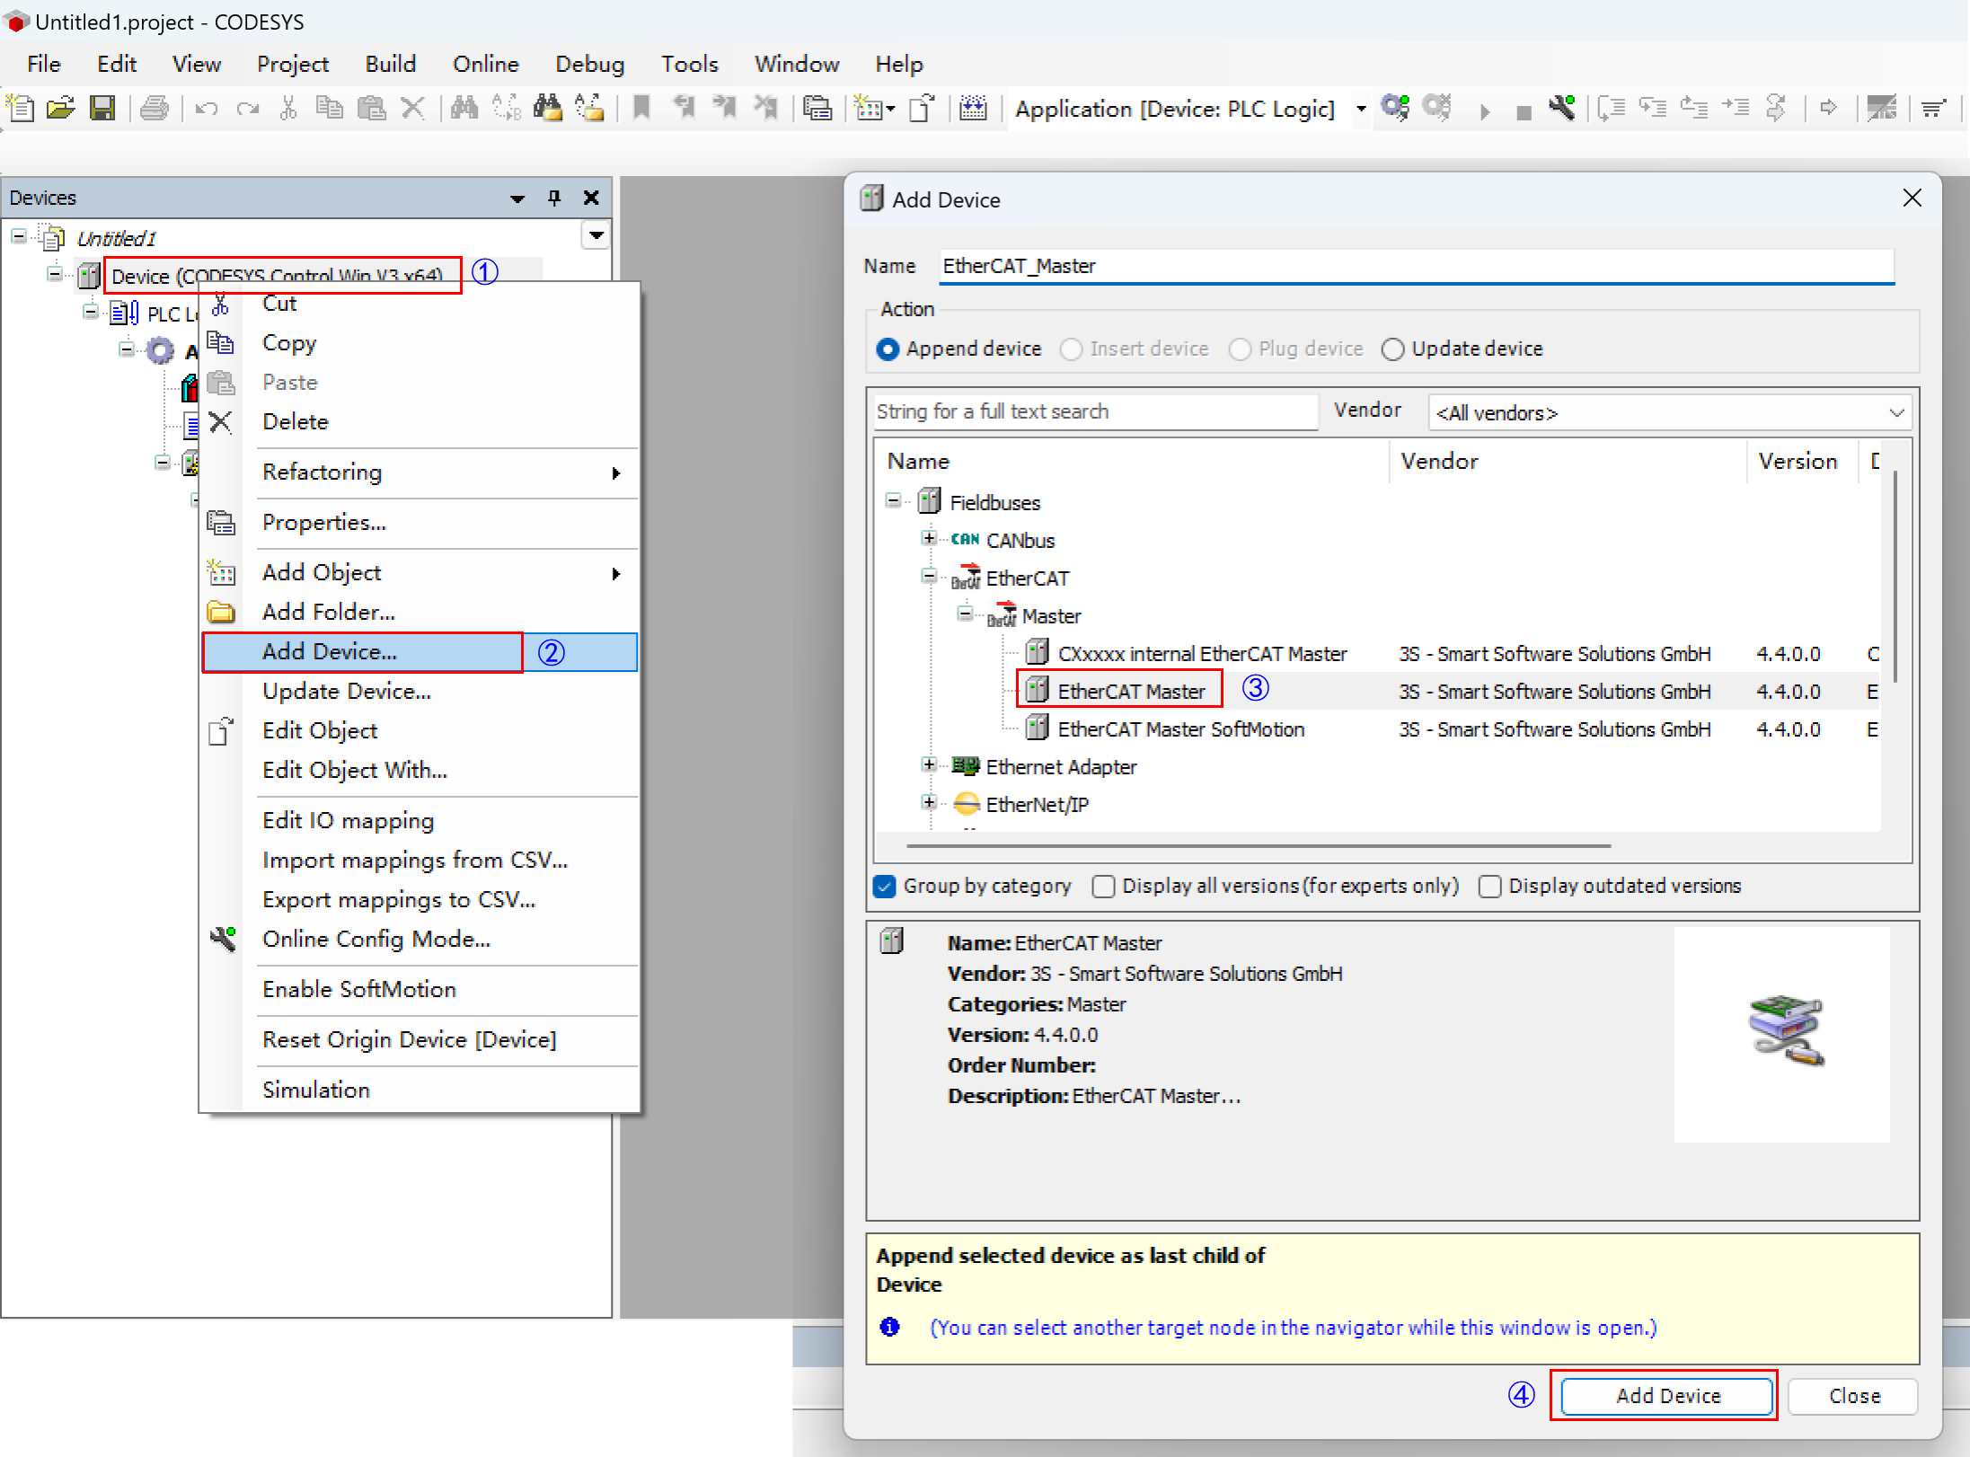The height and width of the screenshot is (1457, 1970).
Task: Open the Application device selector dropdown
Action: coord(1361,109)
